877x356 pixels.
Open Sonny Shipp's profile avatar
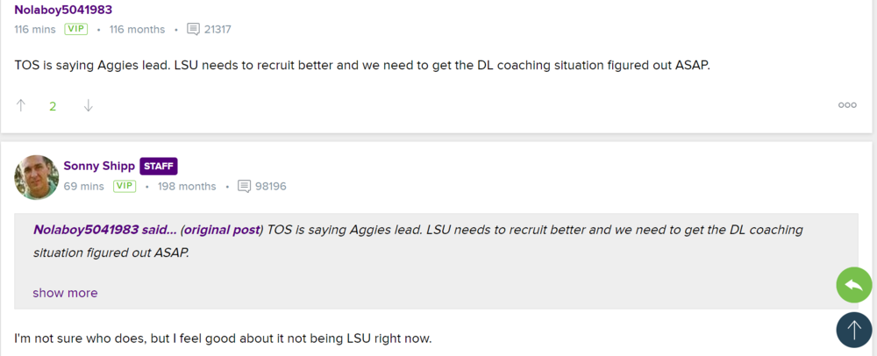pyautogui.click(x=36, y=177)
